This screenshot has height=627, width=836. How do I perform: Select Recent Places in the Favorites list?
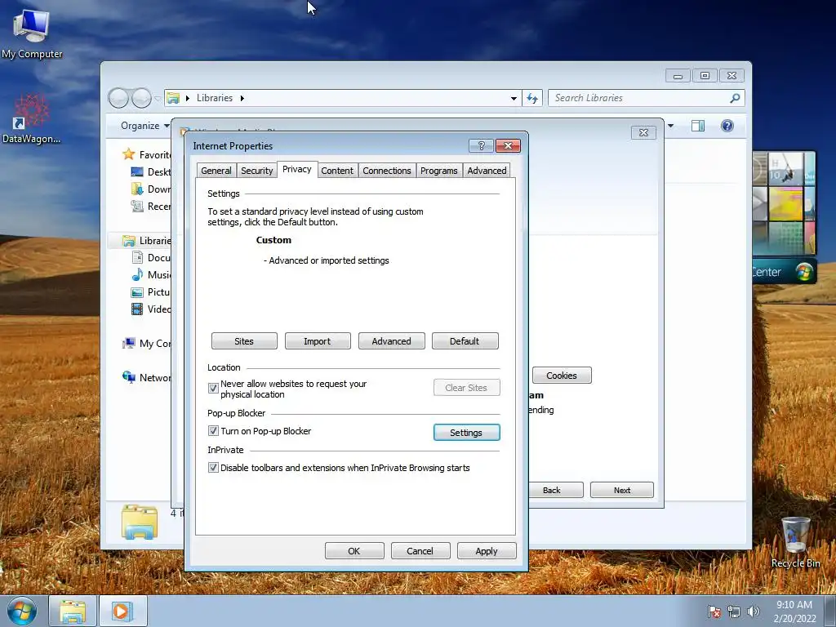(x=151, y=207)
